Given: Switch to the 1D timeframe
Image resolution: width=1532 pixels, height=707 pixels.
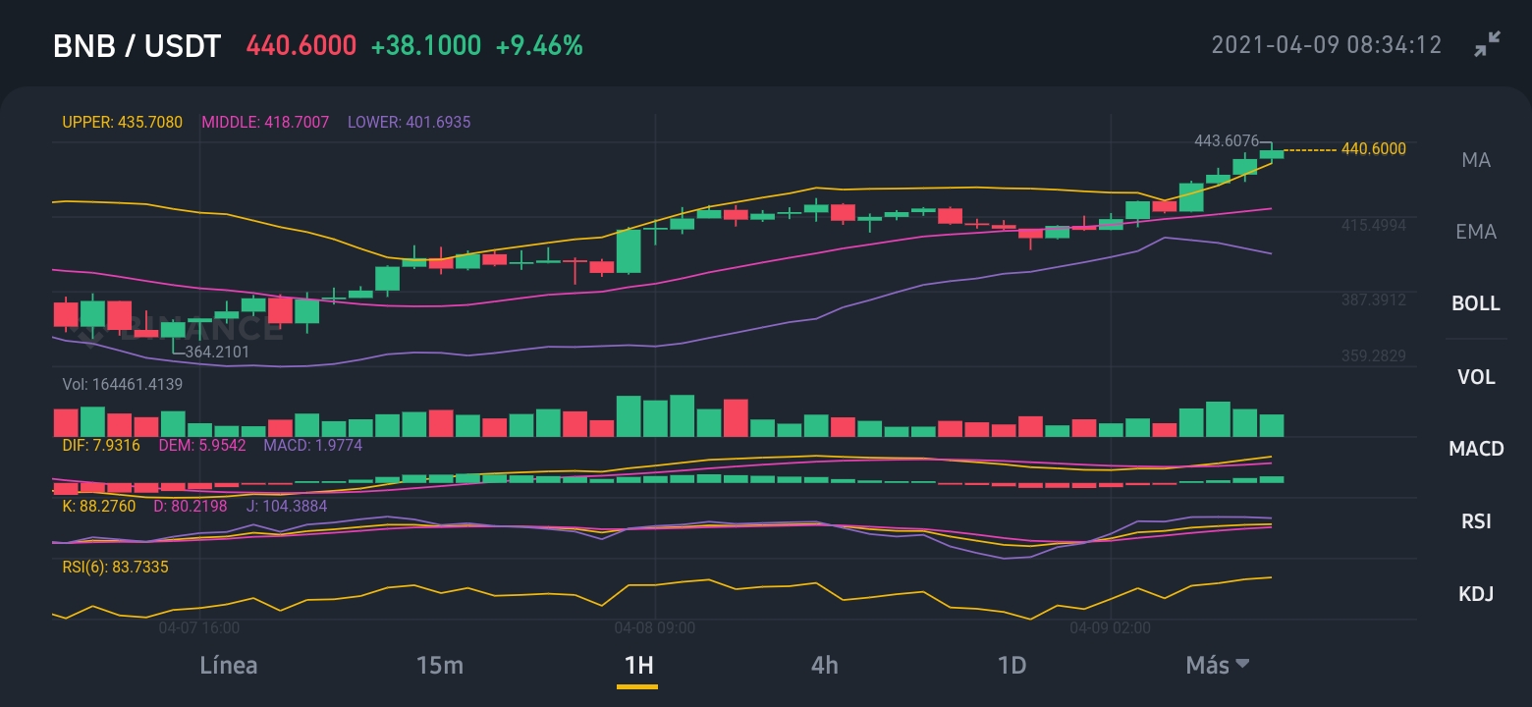Looking at the screenshot, I should pos(1012,665).
